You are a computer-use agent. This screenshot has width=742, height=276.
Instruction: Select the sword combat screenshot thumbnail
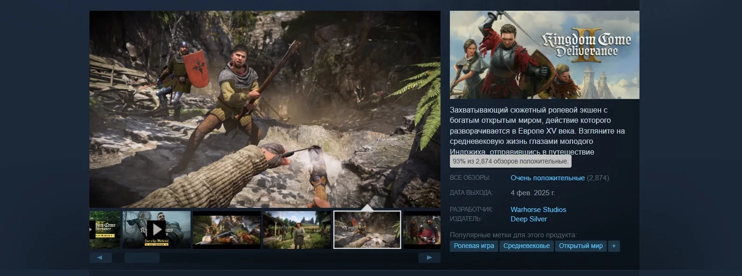point(227,229)
